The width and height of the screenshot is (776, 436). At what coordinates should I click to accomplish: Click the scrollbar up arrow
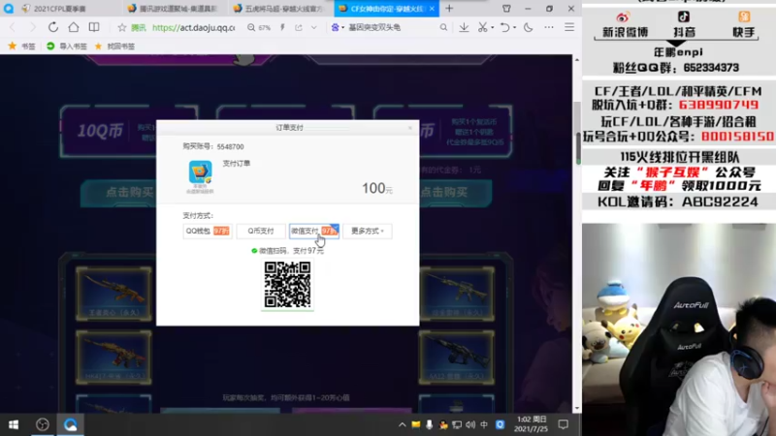[577, 60]
